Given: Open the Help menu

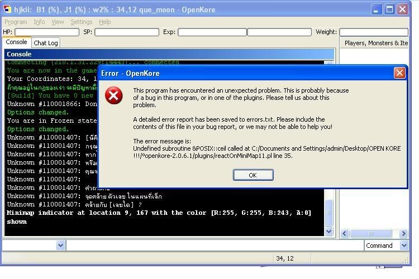Looking at the screenshot, I should coord(104,22).
